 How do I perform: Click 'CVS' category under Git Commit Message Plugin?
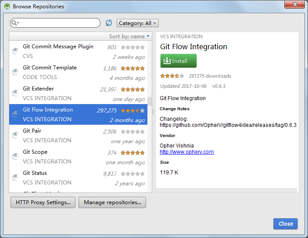tap(28, 56)
